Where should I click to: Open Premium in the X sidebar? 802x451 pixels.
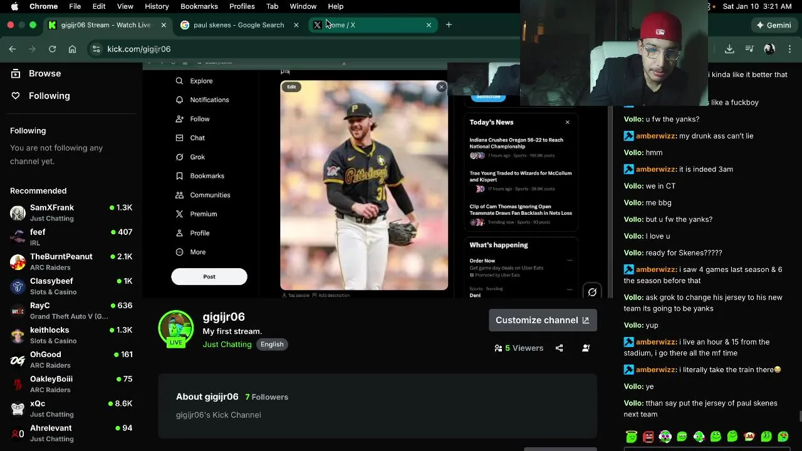click(x=196, y=214)
